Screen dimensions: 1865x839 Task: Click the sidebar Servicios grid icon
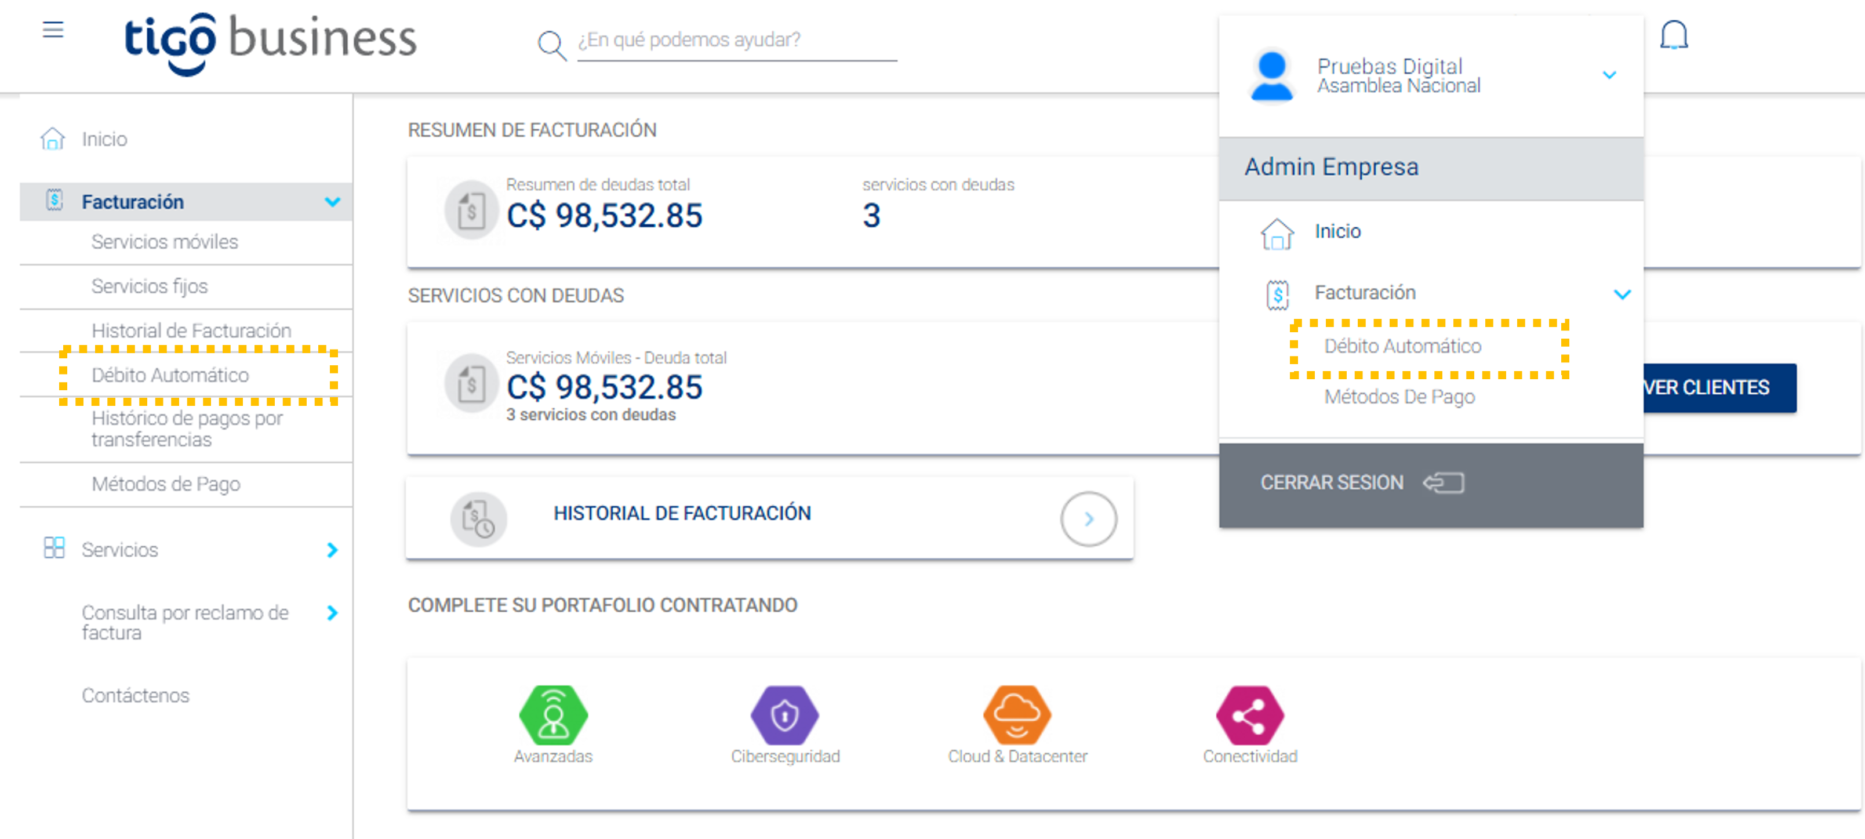coord(54,548)
